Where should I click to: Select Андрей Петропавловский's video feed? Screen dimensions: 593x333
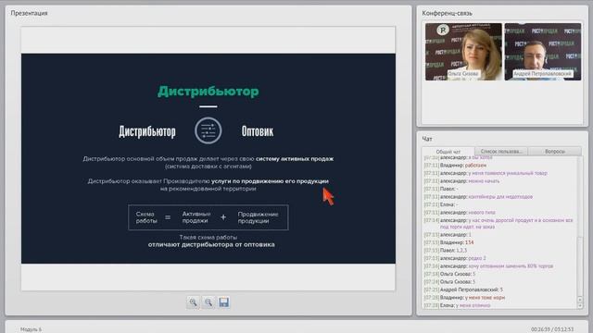(x=543, y=52)
